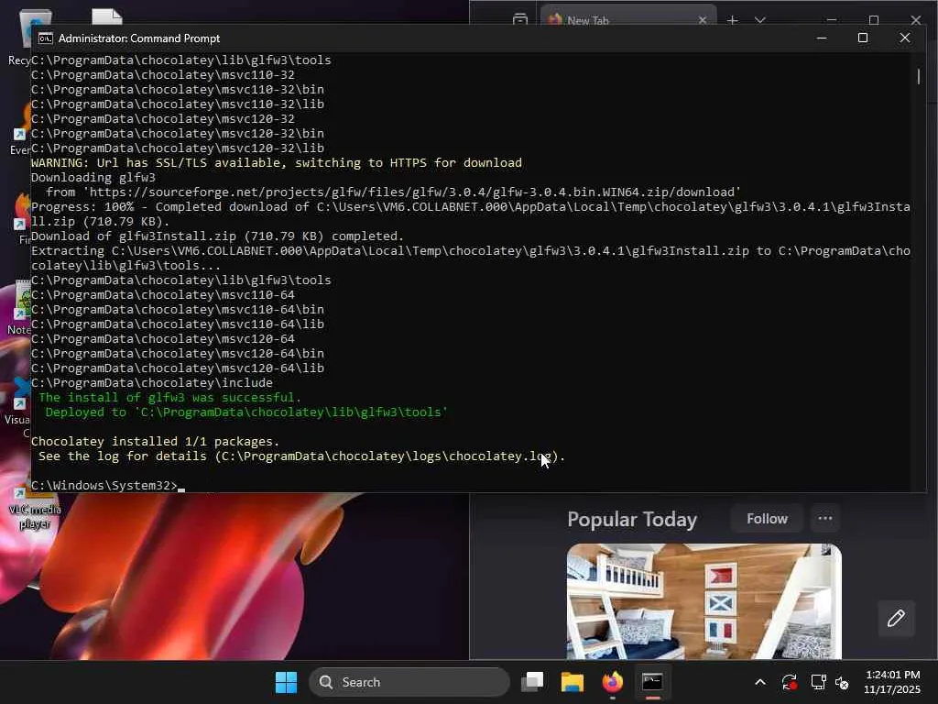938x704 pixels.
Task: Follow the Popular Today section in Firefox
Action: tap(767, 519)
